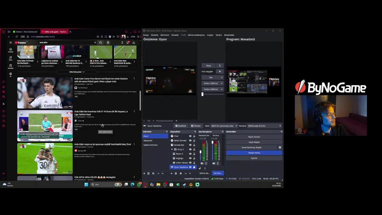
Task: Switch to the Ses Karıştırıcı dock tab
Action: [x=218, y=173]
